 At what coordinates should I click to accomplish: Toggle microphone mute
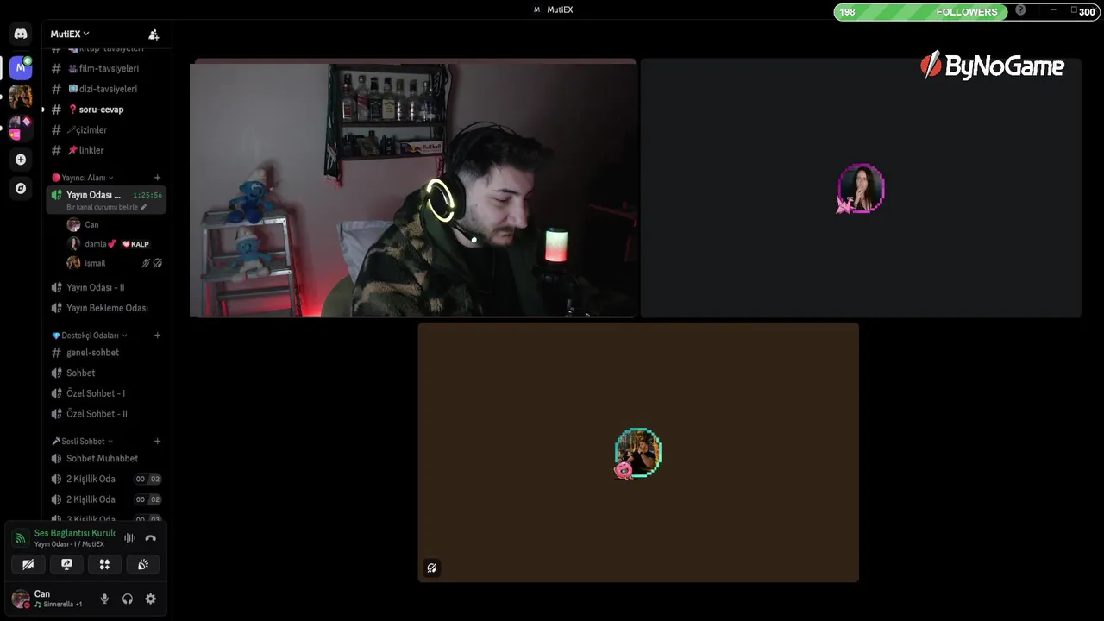point(104,599)
